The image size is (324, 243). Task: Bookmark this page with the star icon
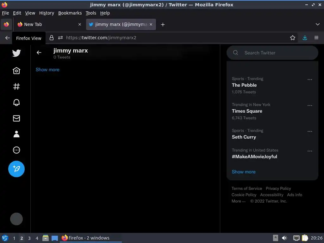(293, 38)
